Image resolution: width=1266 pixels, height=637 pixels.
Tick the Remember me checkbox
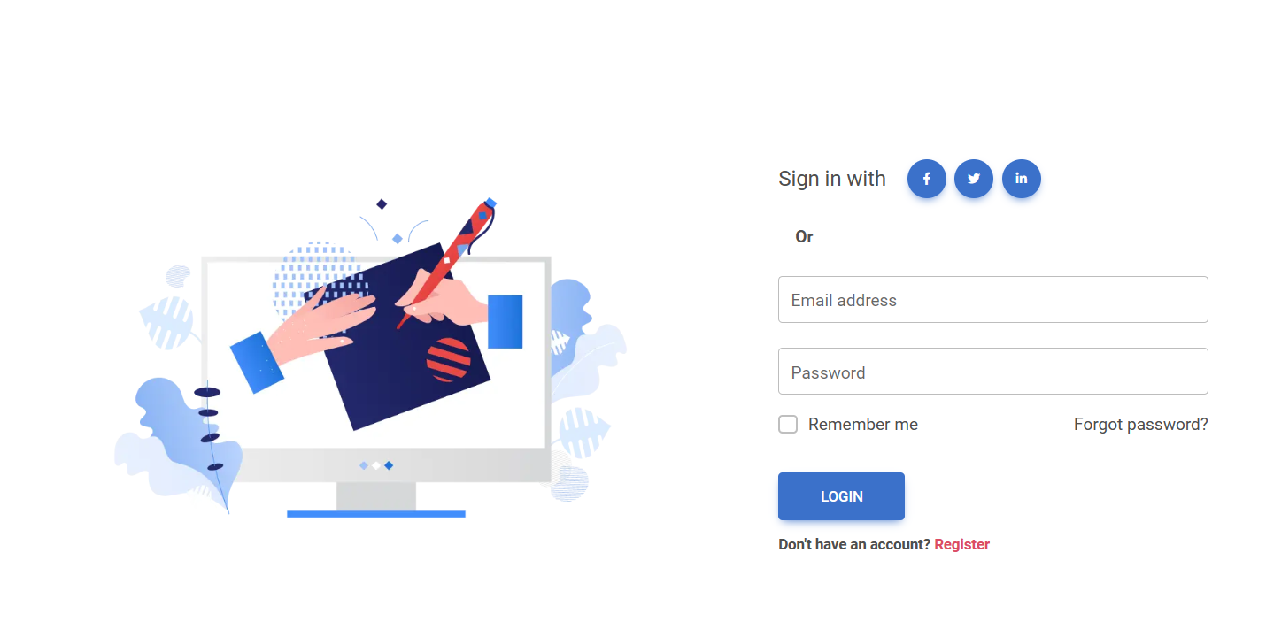click(x=788, y=425)
